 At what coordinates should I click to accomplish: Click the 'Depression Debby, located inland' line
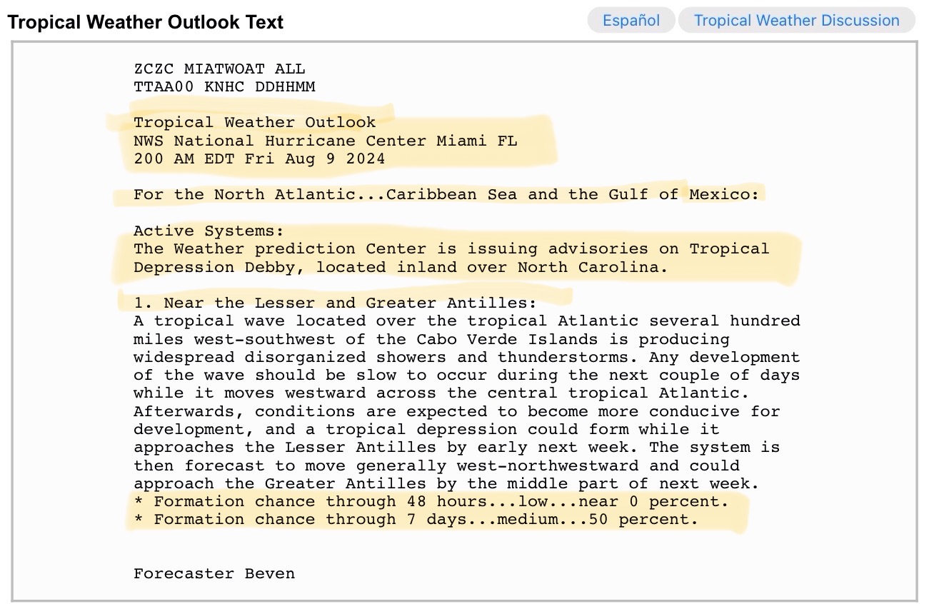(401, 267)
